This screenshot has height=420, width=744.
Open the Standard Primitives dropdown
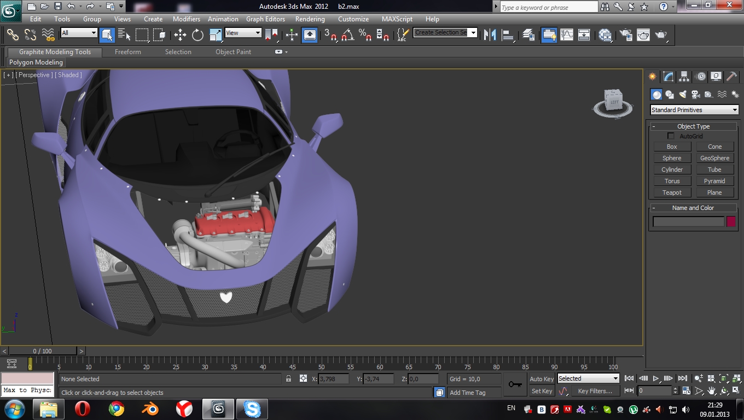[694, 110]
